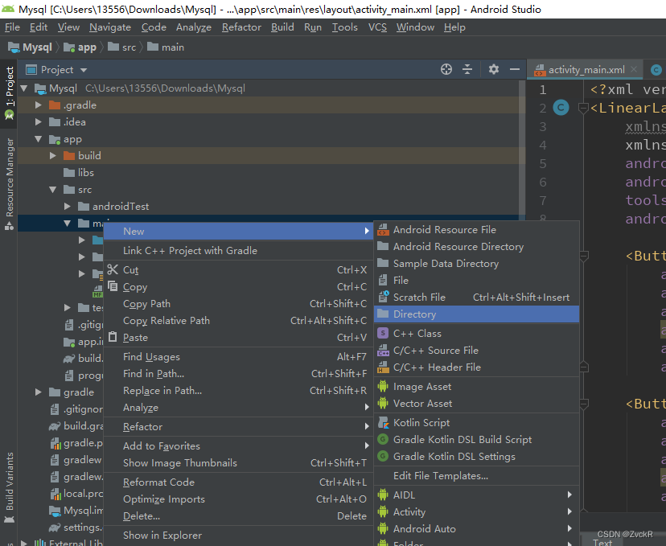Choose Sample Data Directory
666x546 pixels.
tap(476, 264)
